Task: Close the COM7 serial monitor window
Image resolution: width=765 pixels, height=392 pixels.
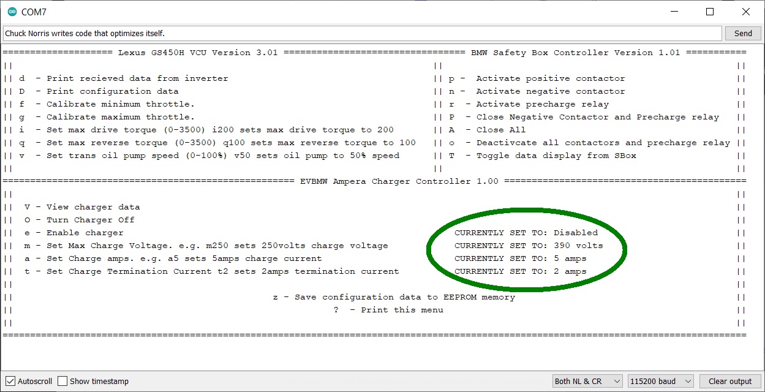Action: coord(745,12)
